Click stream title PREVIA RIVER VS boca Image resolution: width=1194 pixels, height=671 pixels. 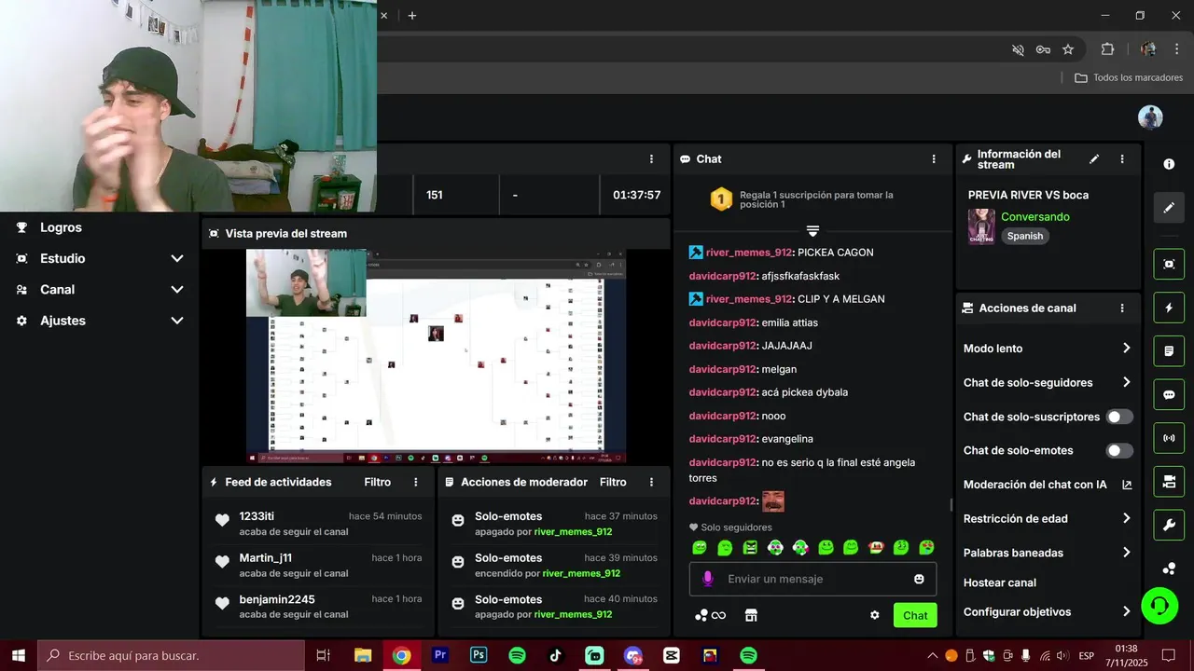coord(1028,196)
